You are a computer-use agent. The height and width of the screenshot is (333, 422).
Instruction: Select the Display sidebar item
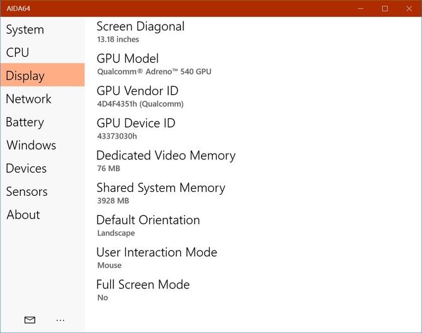25,76
